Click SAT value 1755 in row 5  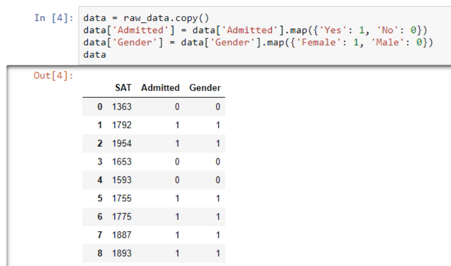122,198
